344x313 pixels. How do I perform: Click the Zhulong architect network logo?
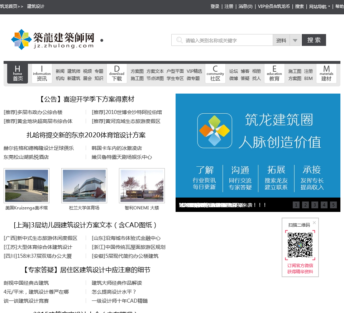tap(53, 40)
